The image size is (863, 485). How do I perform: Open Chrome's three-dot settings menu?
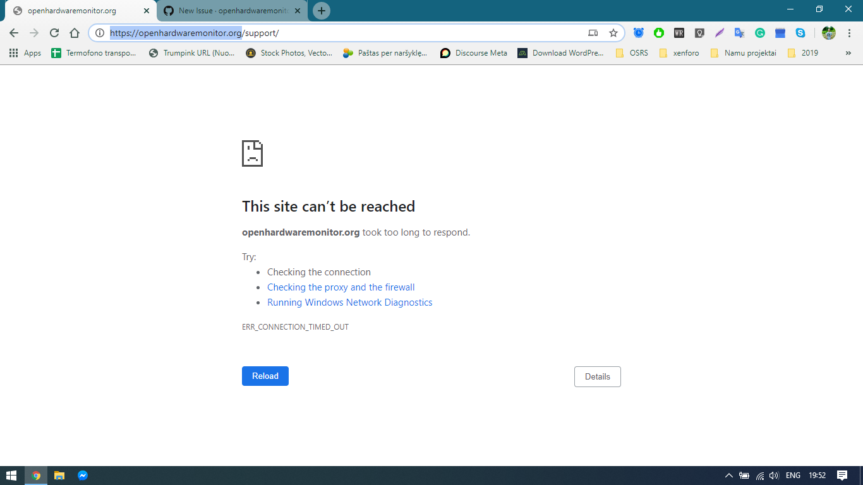coord(850,33)
